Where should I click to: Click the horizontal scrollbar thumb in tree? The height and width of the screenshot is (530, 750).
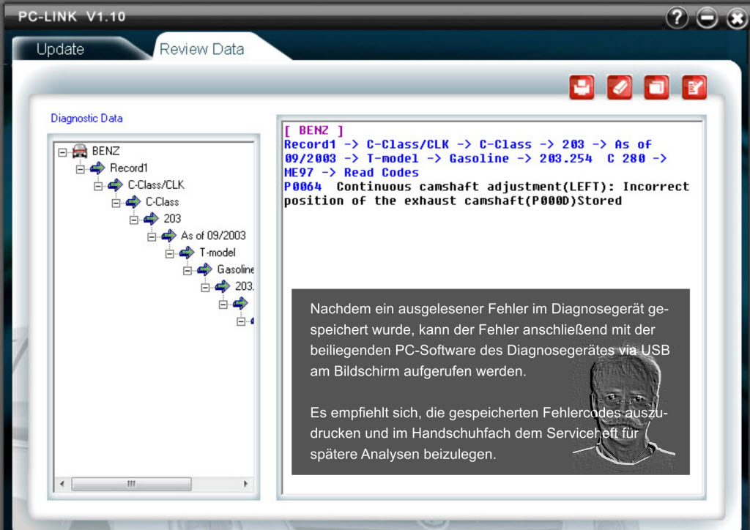132,484
